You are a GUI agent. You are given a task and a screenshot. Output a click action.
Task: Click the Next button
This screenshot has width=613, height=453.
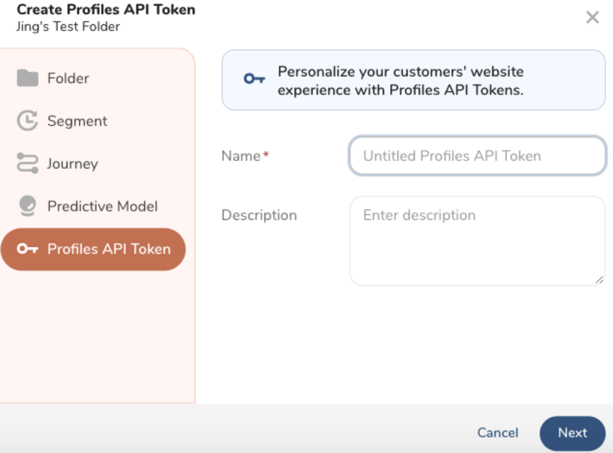tap(572, 433)
